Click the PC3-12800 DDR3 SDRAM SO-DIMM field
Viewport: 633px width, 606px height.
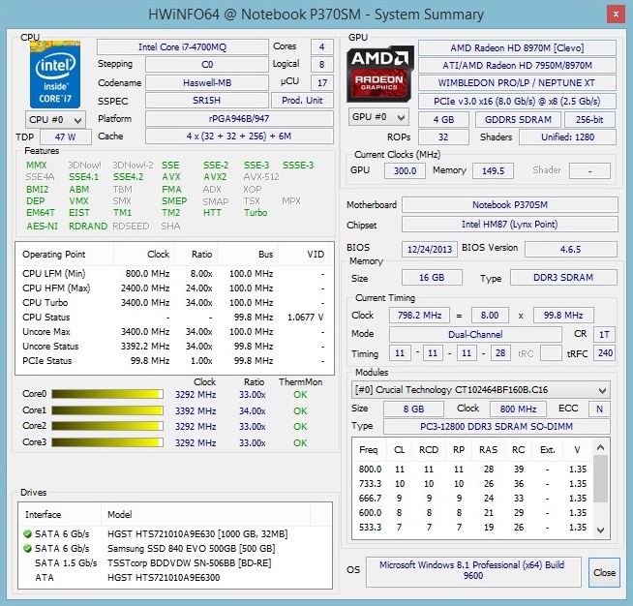497,426
